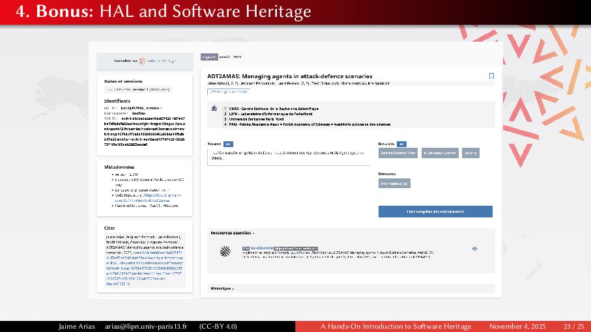Image resolution: width=591 pixels, height=332 pixels.
Task: Expand the Historique section
Action: pyautogui.click(x=222, y=287)
